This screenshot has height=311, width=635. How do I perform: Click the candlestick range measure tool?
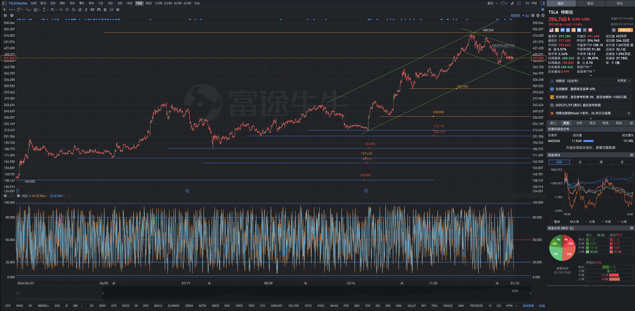[80, 10]
